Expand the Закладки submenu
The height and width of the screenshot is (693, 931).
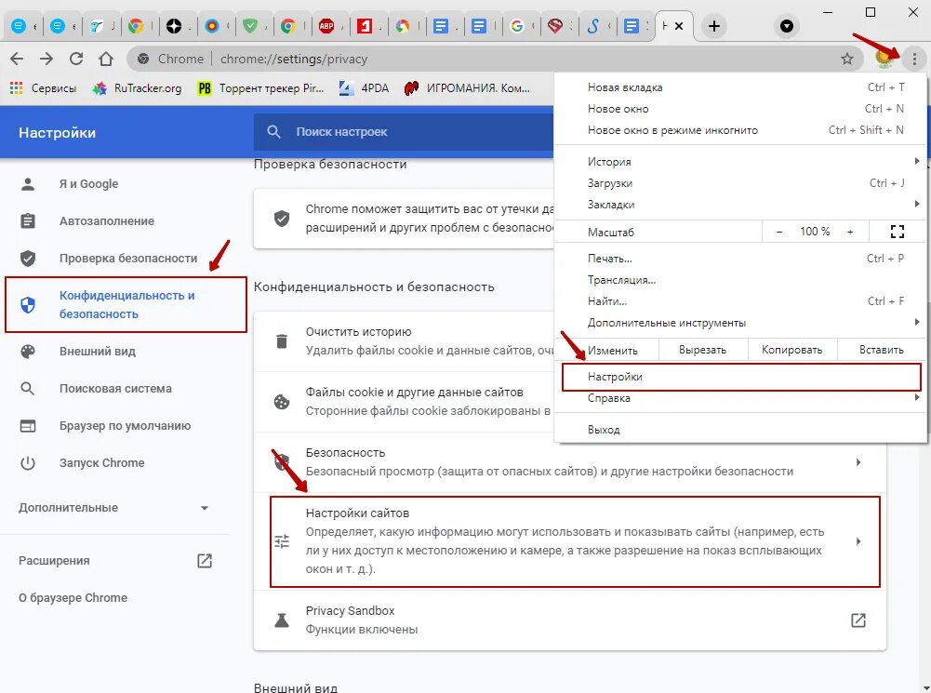pos(740,205)
